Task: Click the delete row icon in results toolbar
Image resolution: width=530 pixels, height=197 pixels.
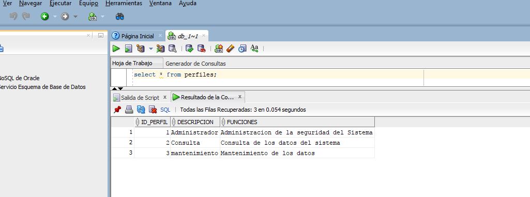Action: pos(153,110)
